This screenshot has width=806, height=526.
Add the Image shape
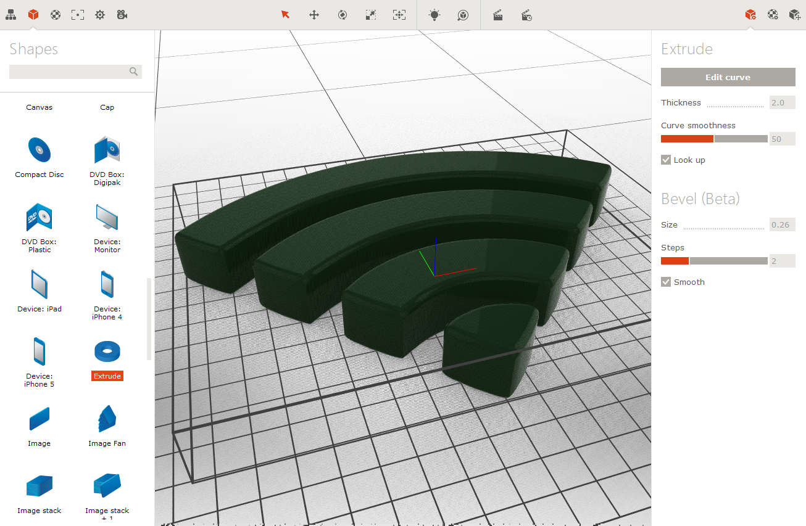[39, 419]
